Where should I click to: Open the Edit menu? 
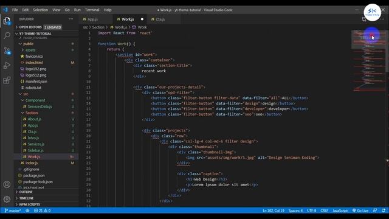pyautogui.click(x=26, y=10)
